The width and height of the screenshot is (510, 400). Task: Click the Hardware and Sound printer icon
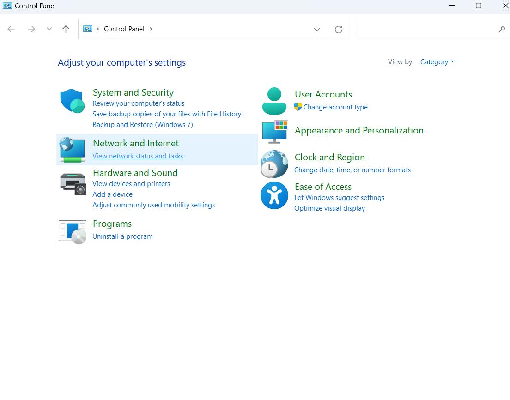tap(73, 184)
